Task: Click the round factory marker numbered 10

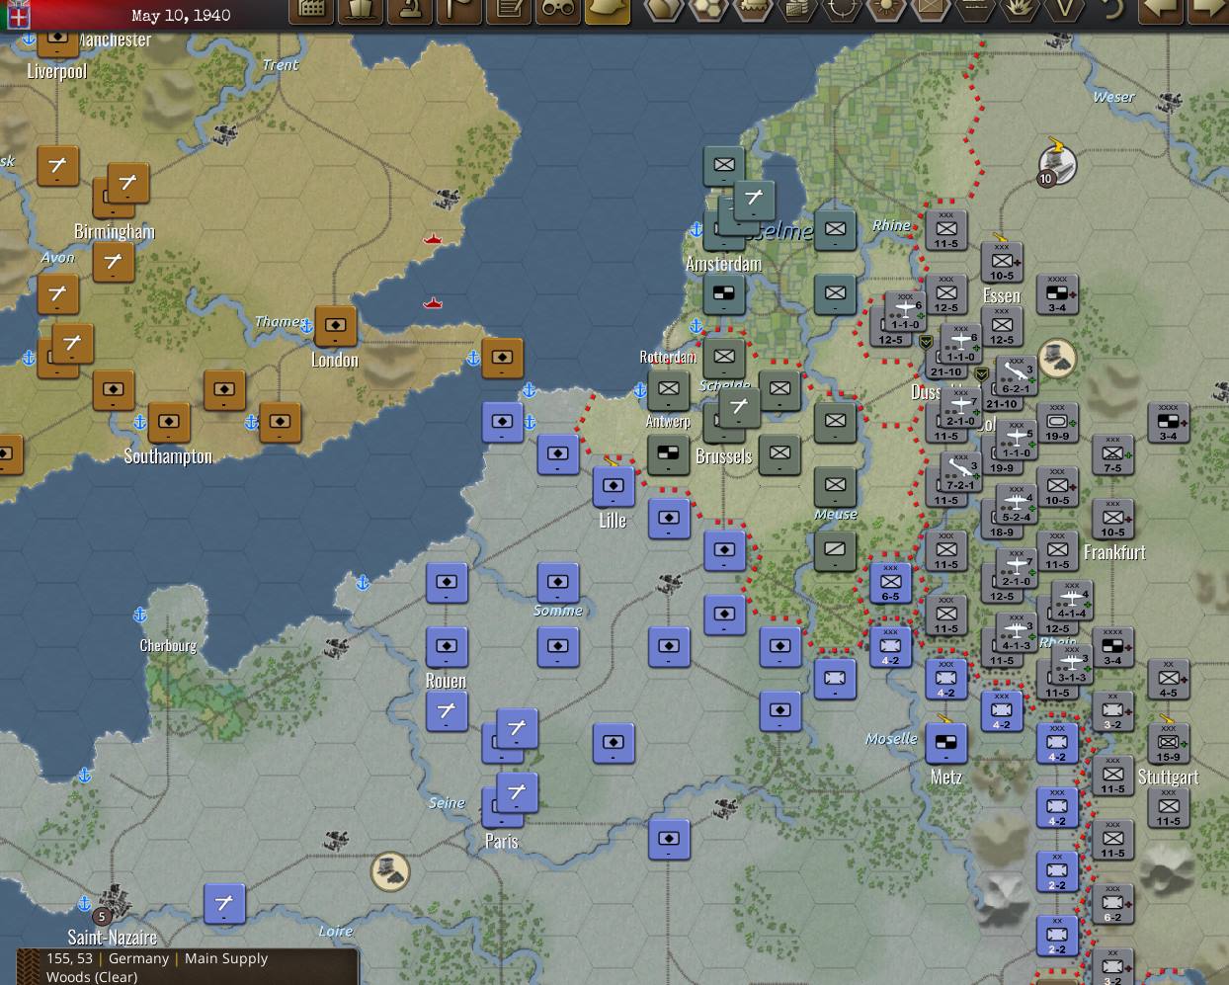Action: click(1057, 164)
